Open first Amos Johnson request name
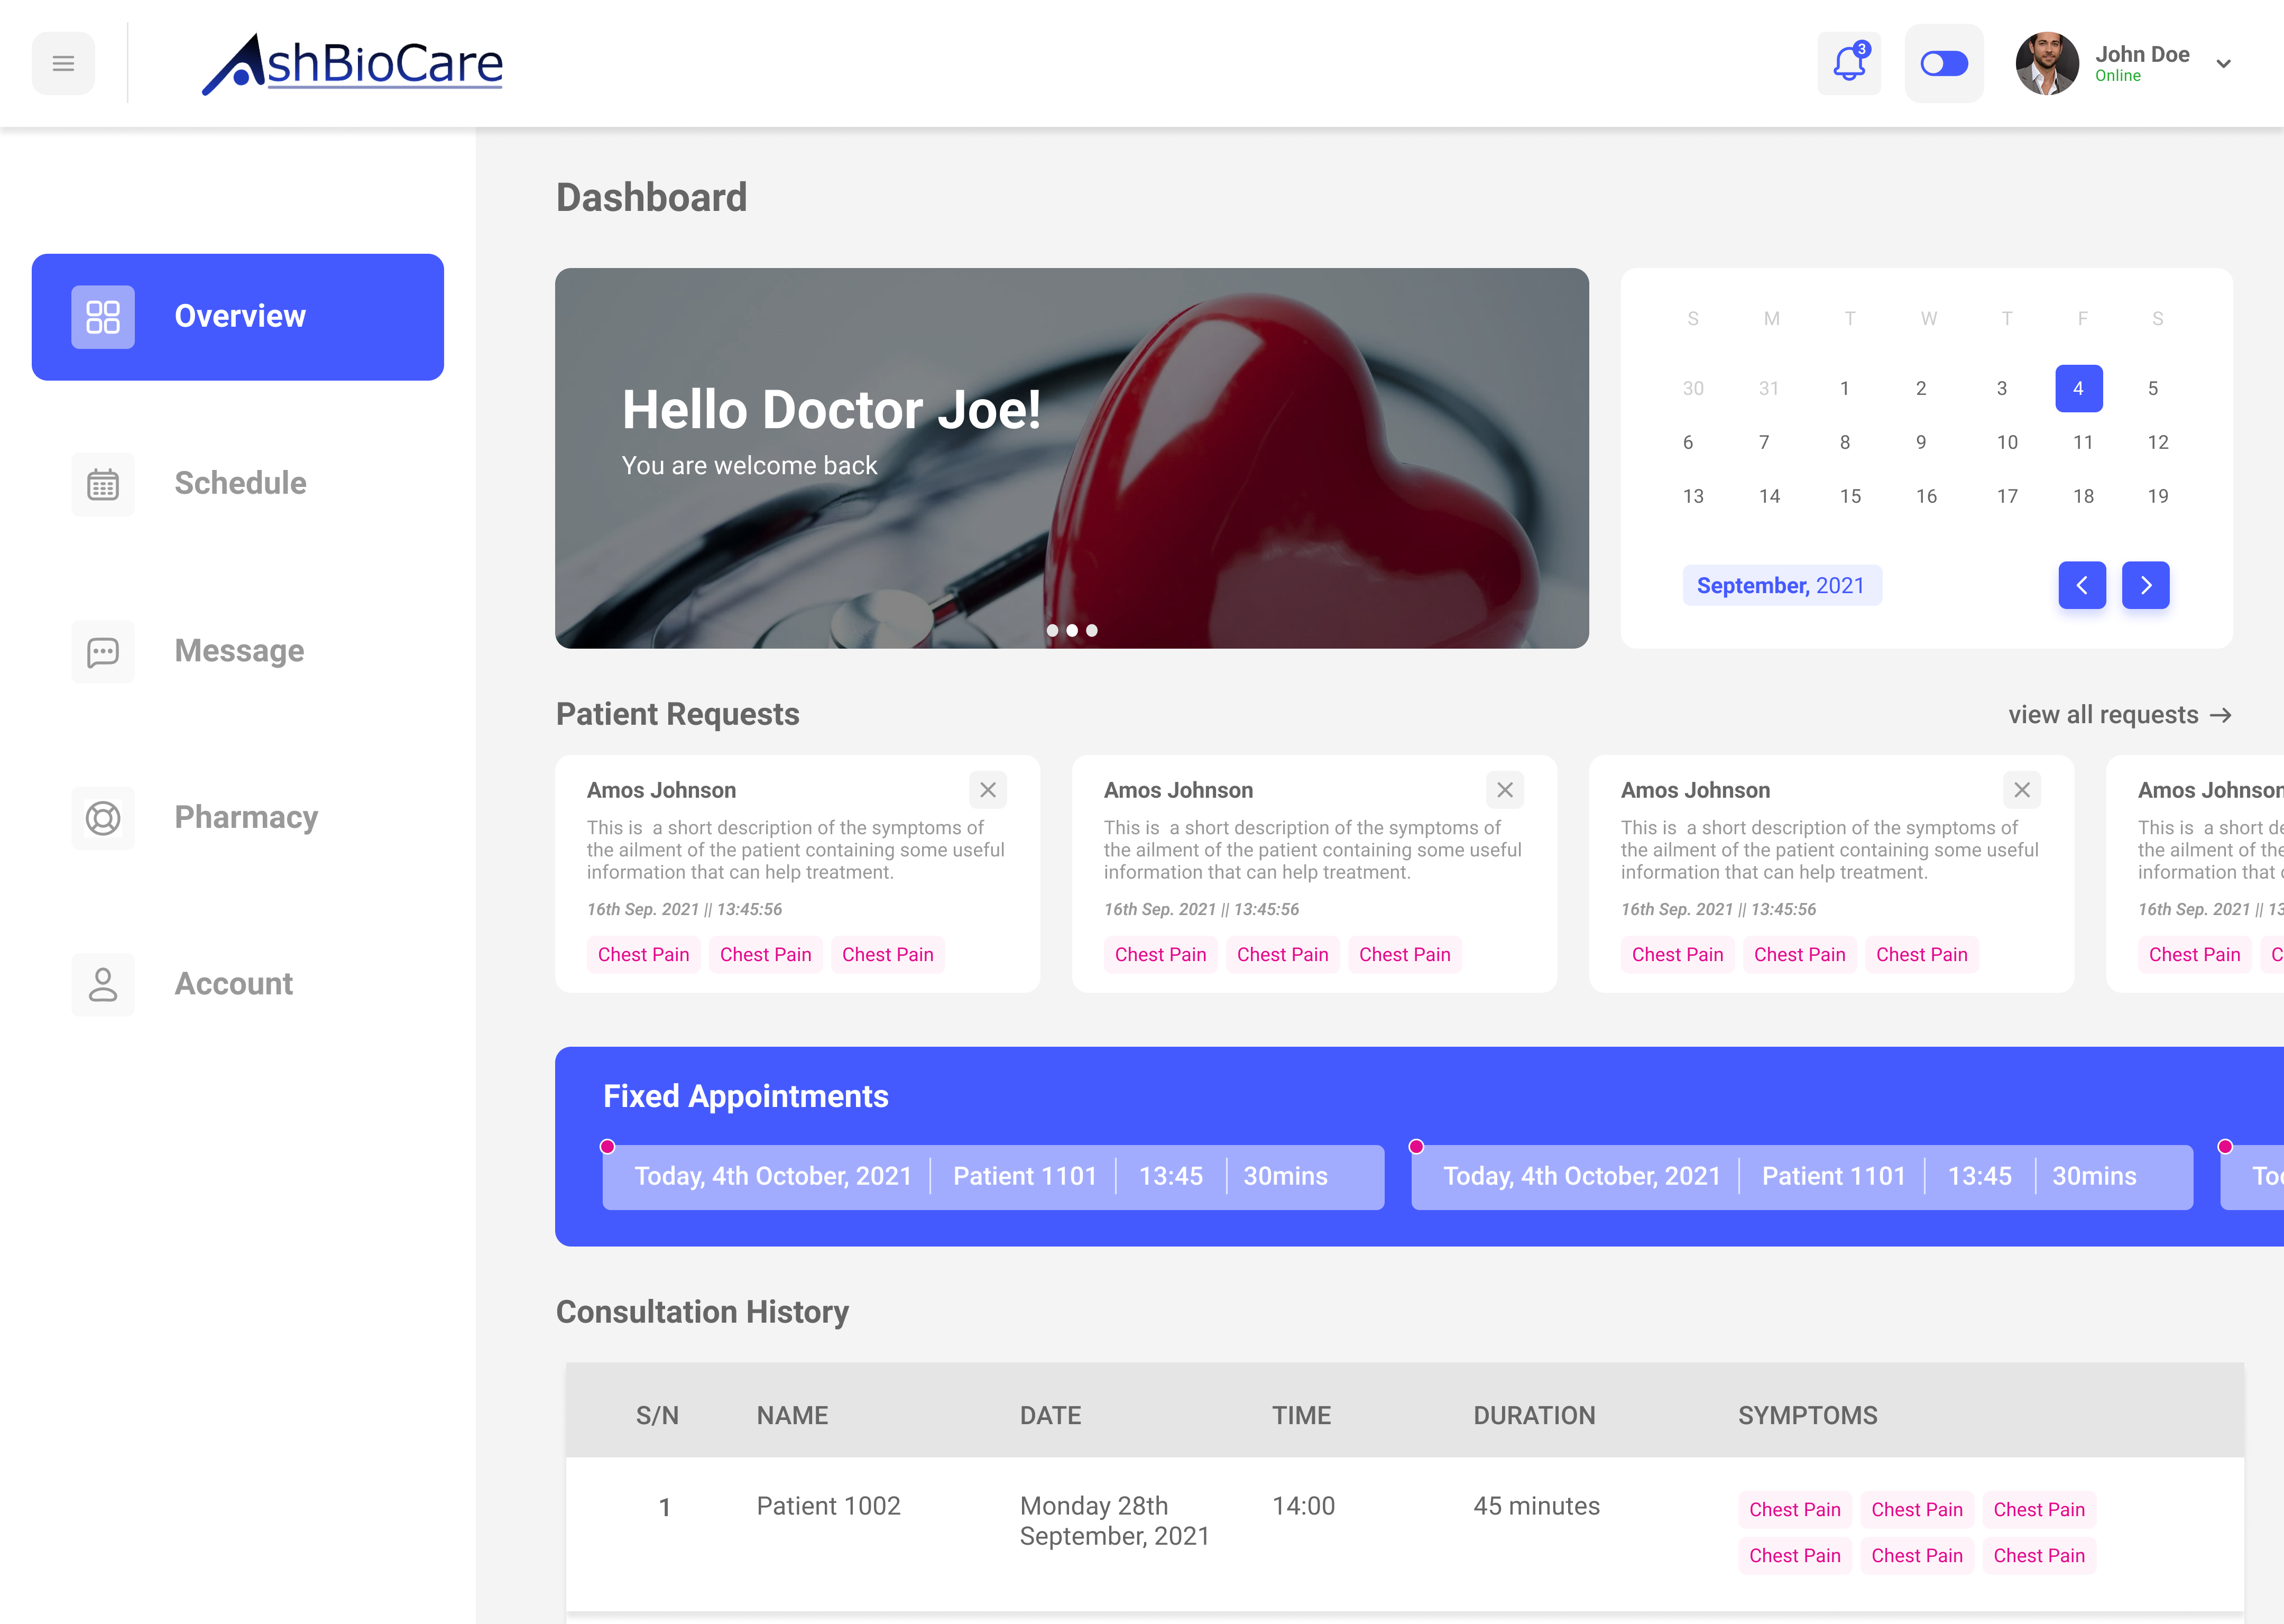 click(661, 790)
